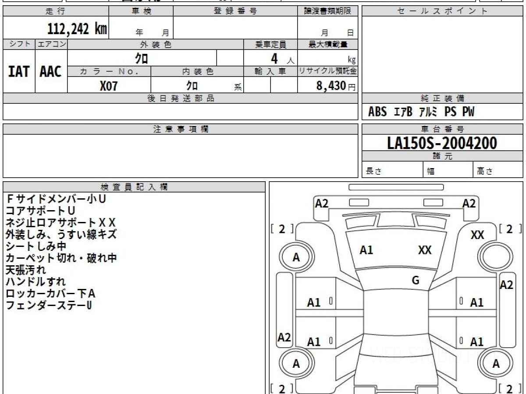526x394 pixels.
Task: Click the note カーペット切れ・破れ中
Action: (x=61, y=258)
